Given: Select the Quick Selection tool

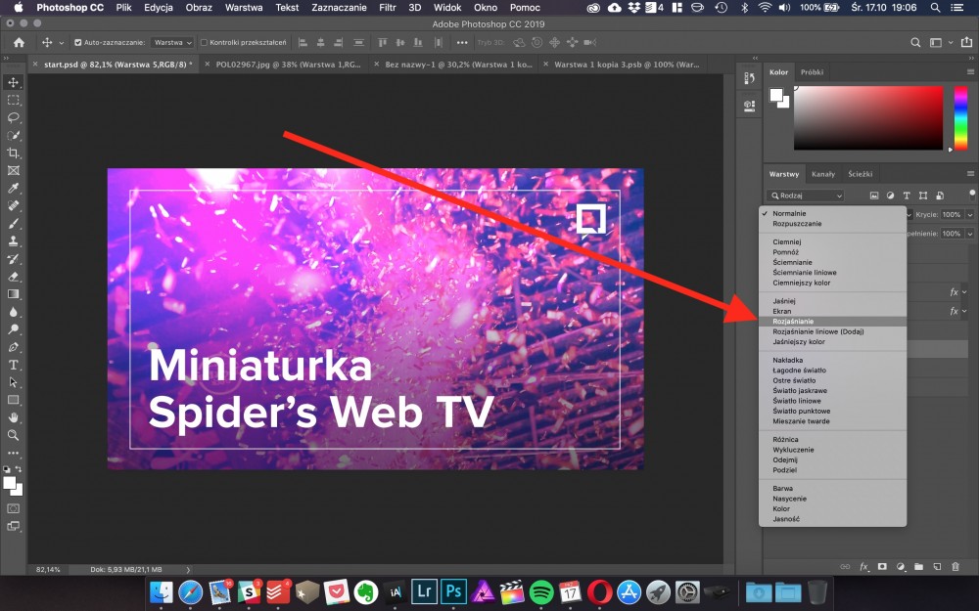Looking at the screenshot, I should [x=13, y=135].
